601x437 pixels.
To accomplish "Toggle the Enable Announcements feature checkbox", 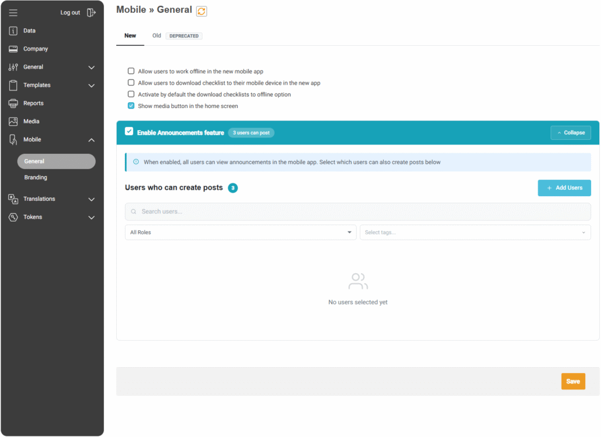I will click(x=129, y=132).
